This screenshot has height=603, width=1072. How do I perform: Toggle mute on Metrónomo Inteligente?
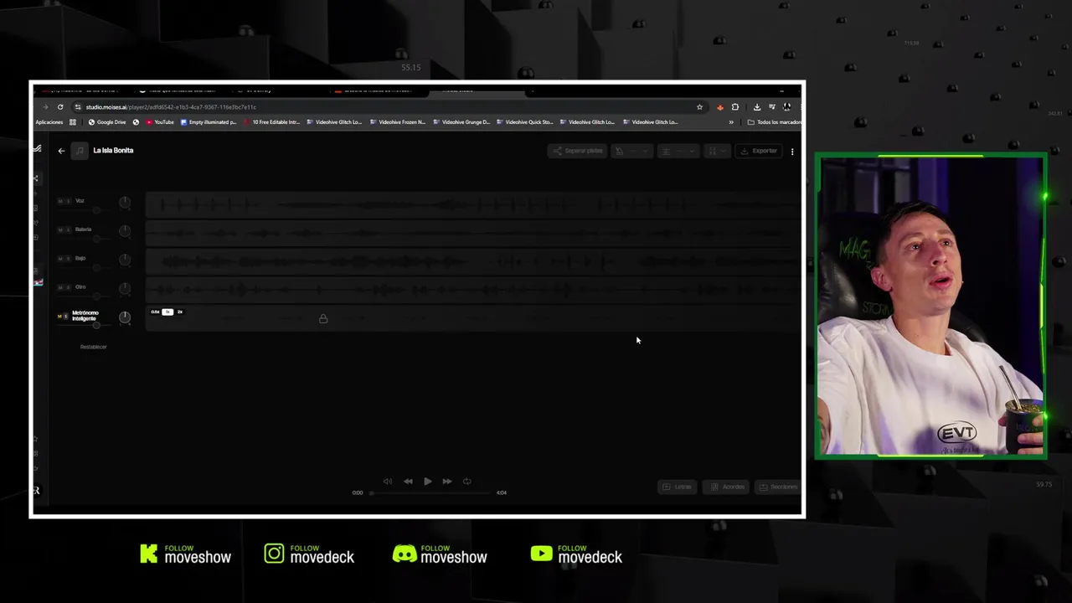click(59, 317)
